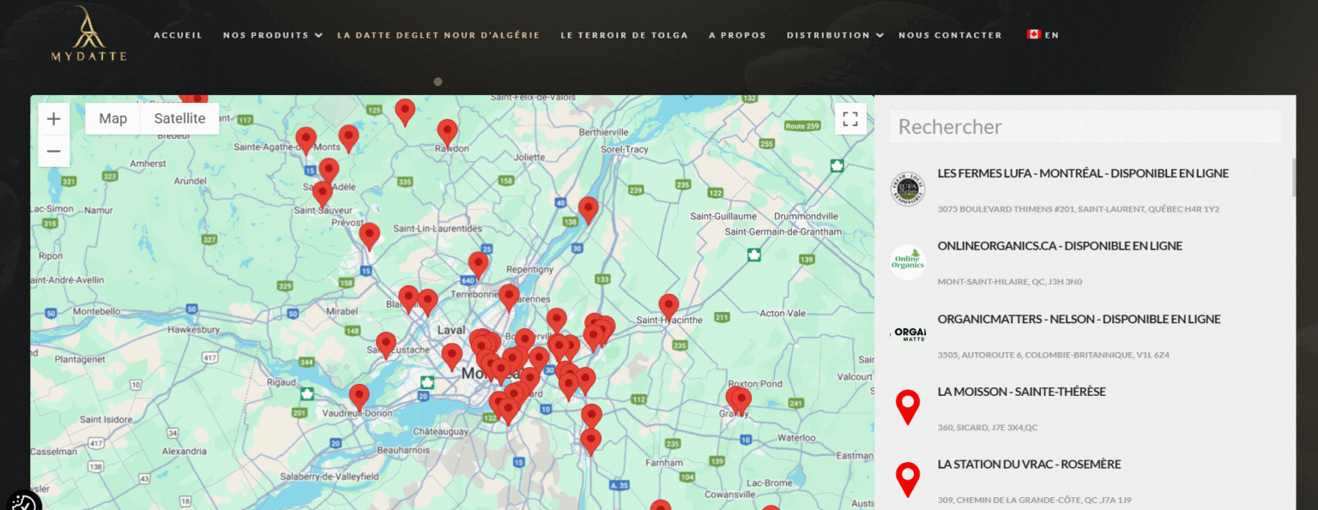
Task: Go to the Accueil page
Action: 178,35
